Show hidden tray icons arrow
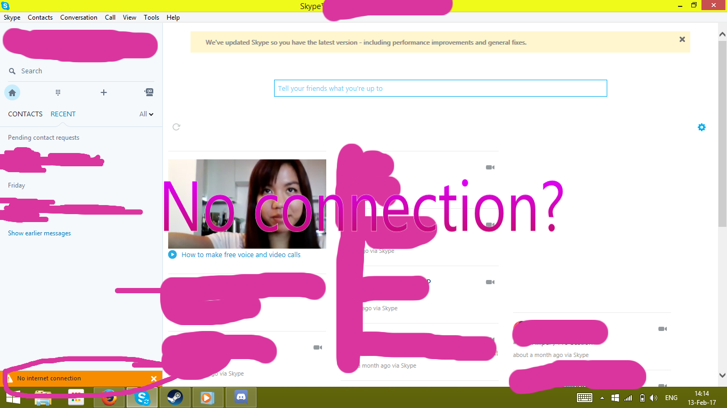727x408 pixels. pyautogui.click(x=602, y=398)
